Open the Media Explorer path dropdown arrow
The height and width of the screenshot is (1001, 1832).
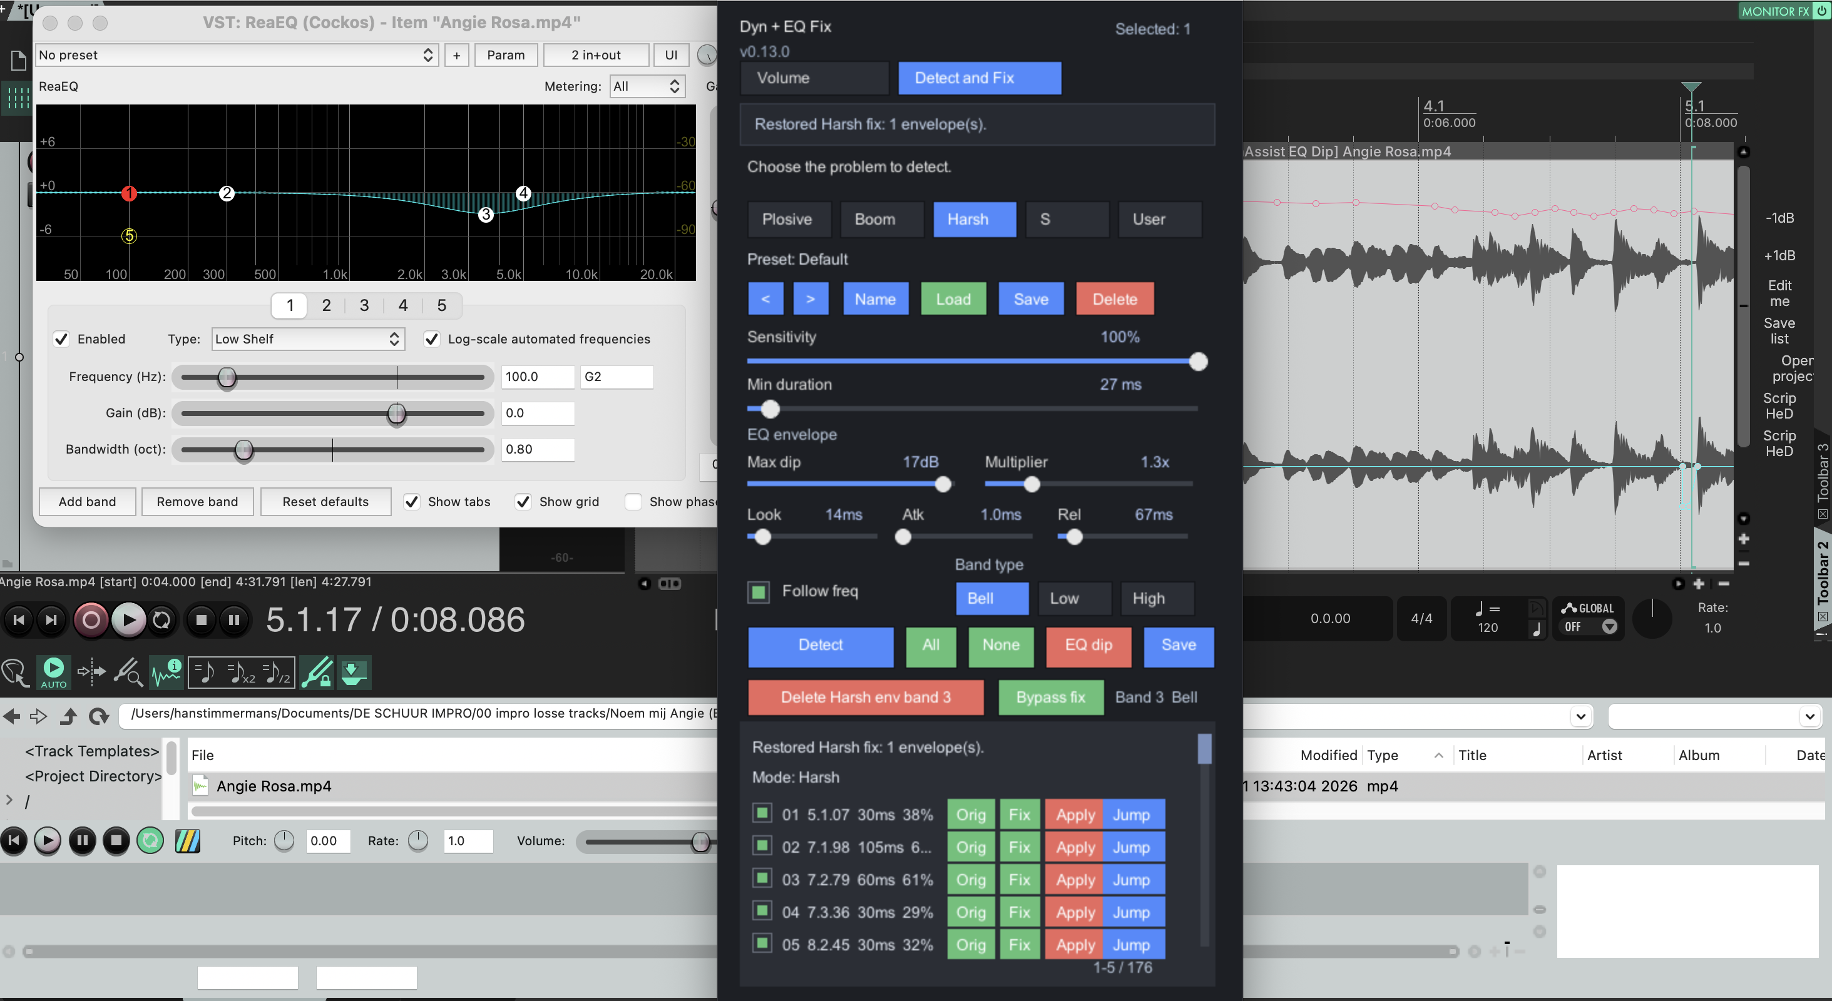[x=1581, y=716]
